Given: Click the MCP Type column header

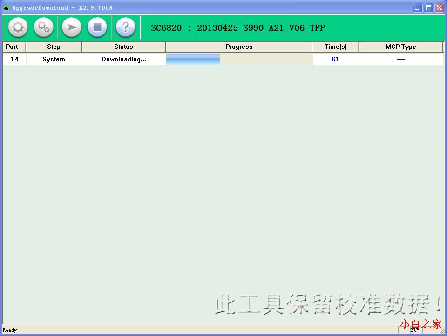Looking at the screenshot, I should pos(400,47).
